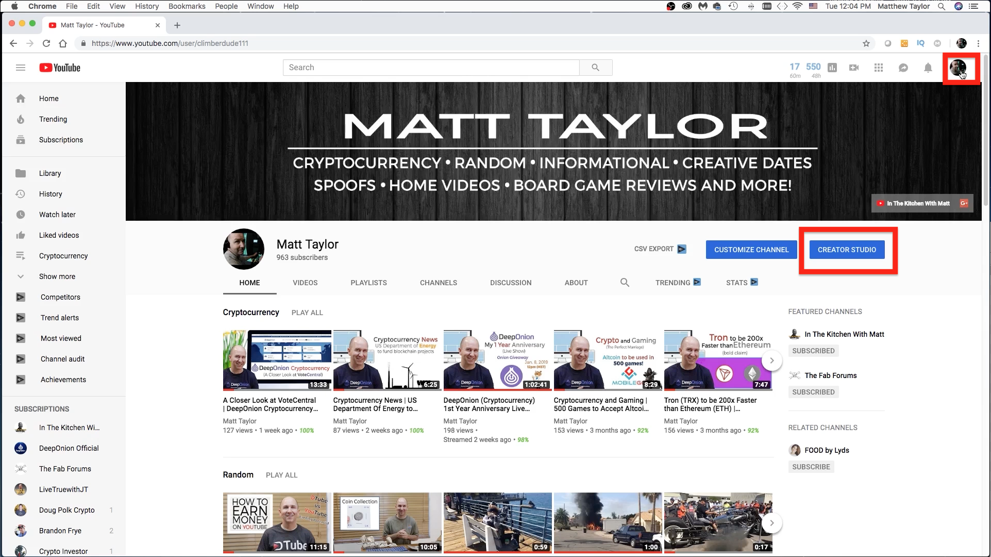The width and height of the screenshot is (991, 557).
Task: Open the vidIQ TRENDING tab
Action: click(678, 283)
